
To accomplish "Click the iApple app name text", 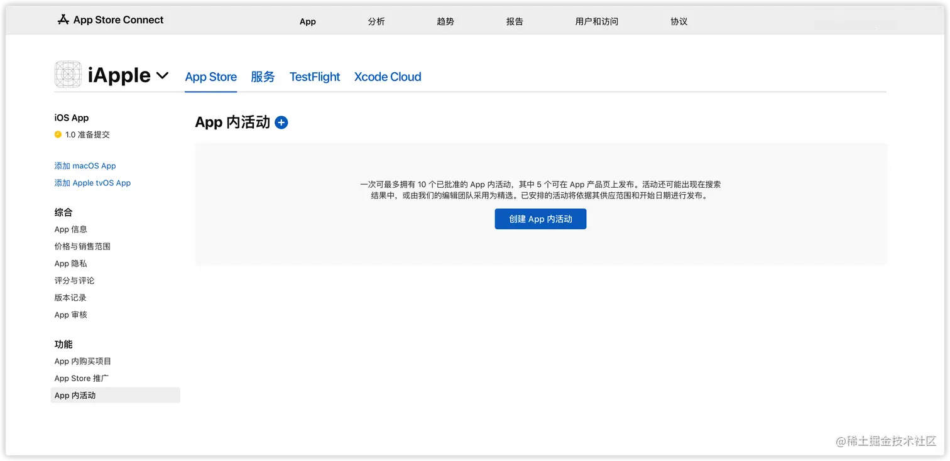I will (119, 75).
